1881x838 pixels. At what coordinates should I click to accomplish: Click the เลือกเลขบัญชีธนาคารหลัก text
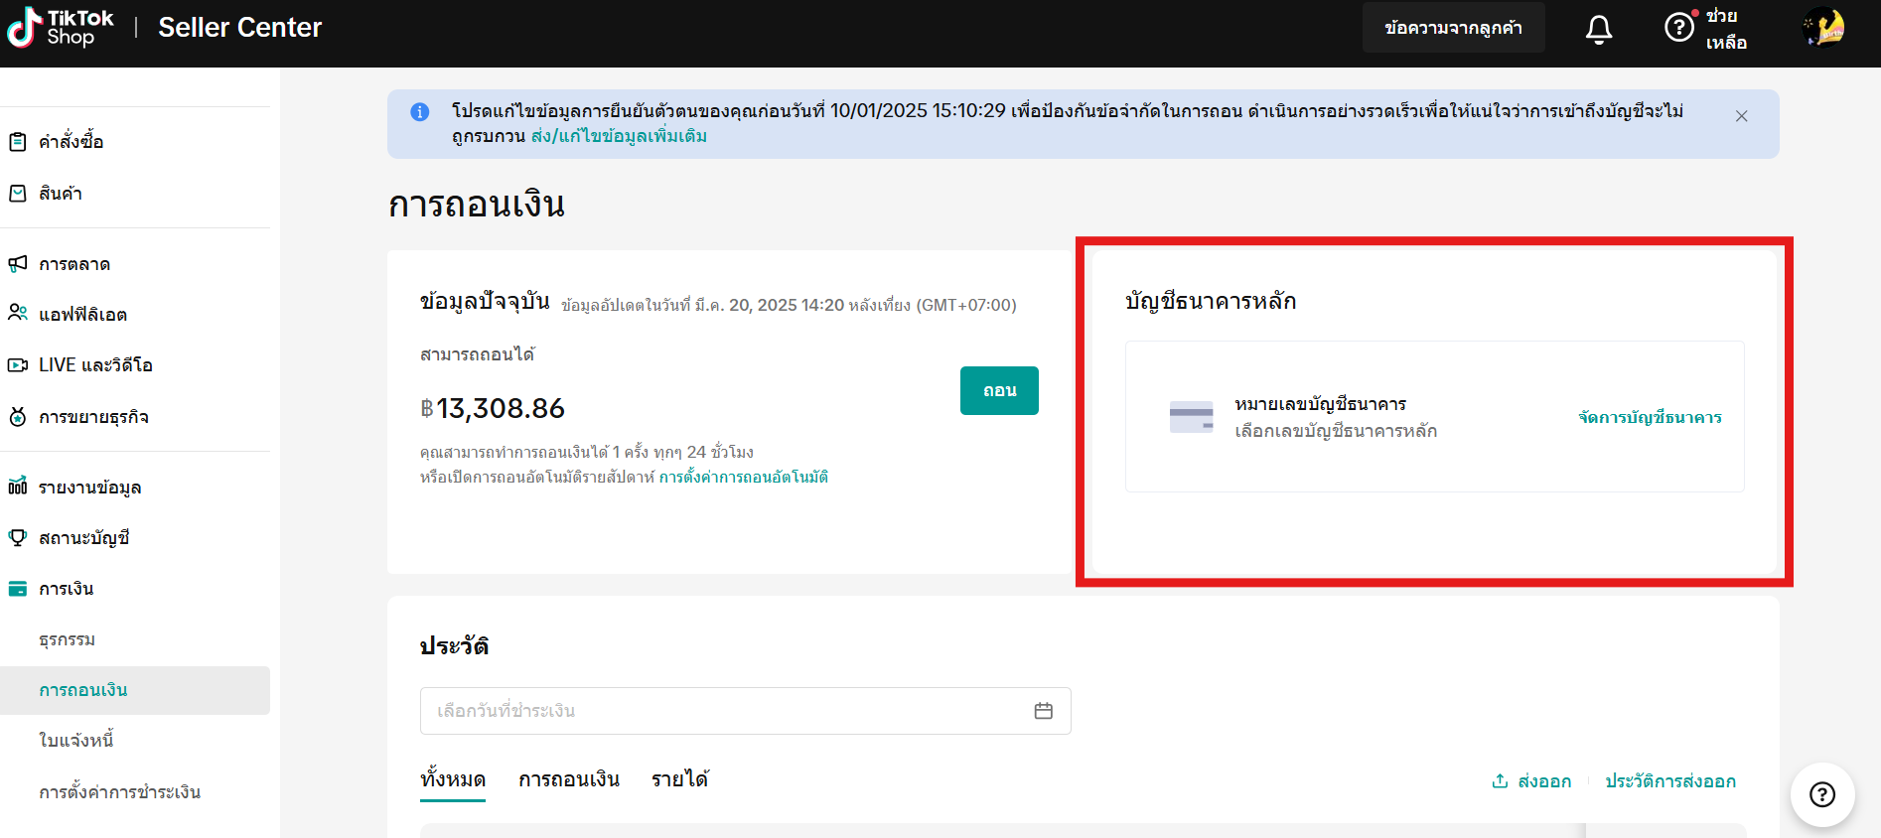(1336, 431)
